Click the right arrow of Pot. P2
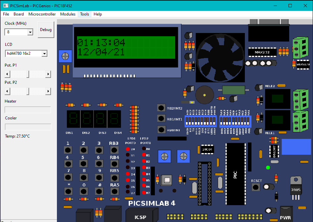The image size is (313, 222). pos(49,91)
